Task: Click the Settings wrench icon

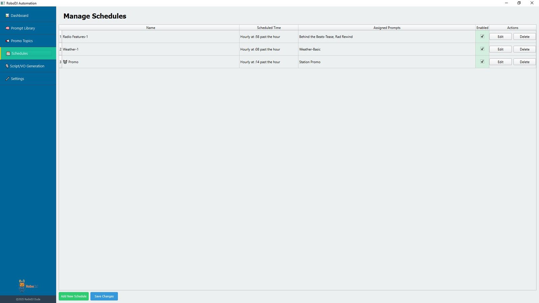Action: [x=7, y=79]
